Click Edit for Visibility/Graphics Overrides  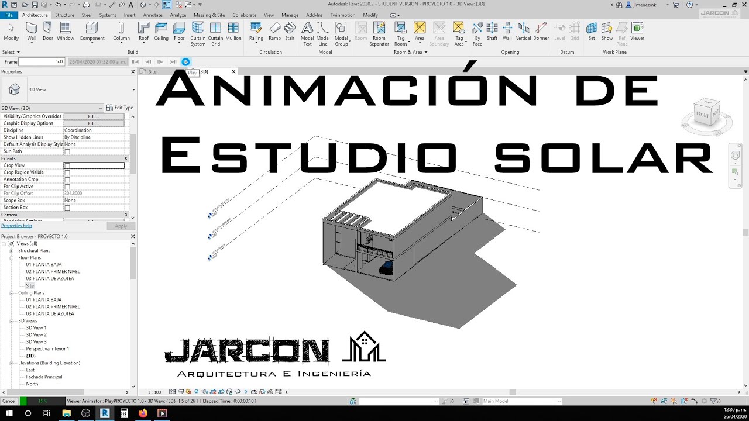(x=94, y=116)
